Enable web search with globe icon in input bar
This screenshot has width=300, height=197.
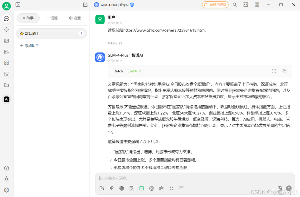tap(121, 188)
